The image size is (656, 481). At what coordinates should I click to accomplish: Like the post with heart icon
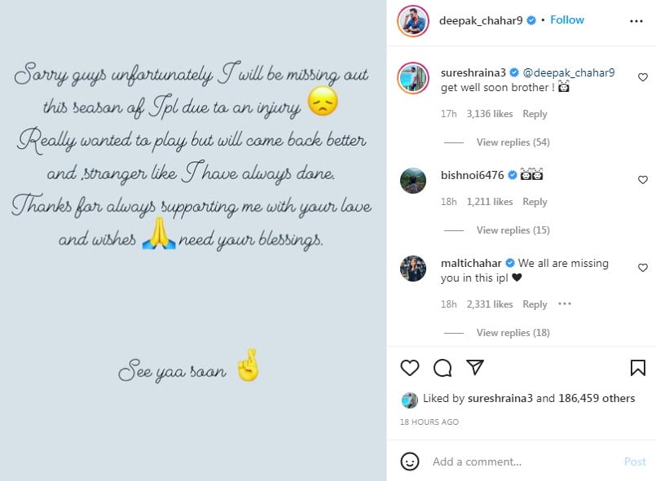(x=410, y=368)
